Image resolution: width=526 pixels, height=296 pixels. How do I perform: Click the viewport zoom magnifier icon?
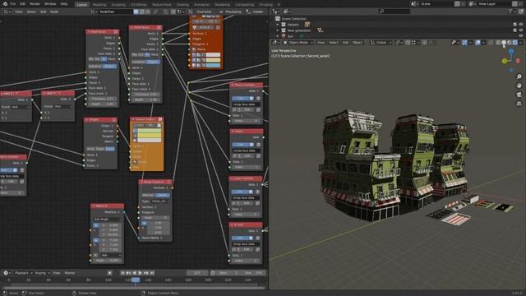coord(519,76)
